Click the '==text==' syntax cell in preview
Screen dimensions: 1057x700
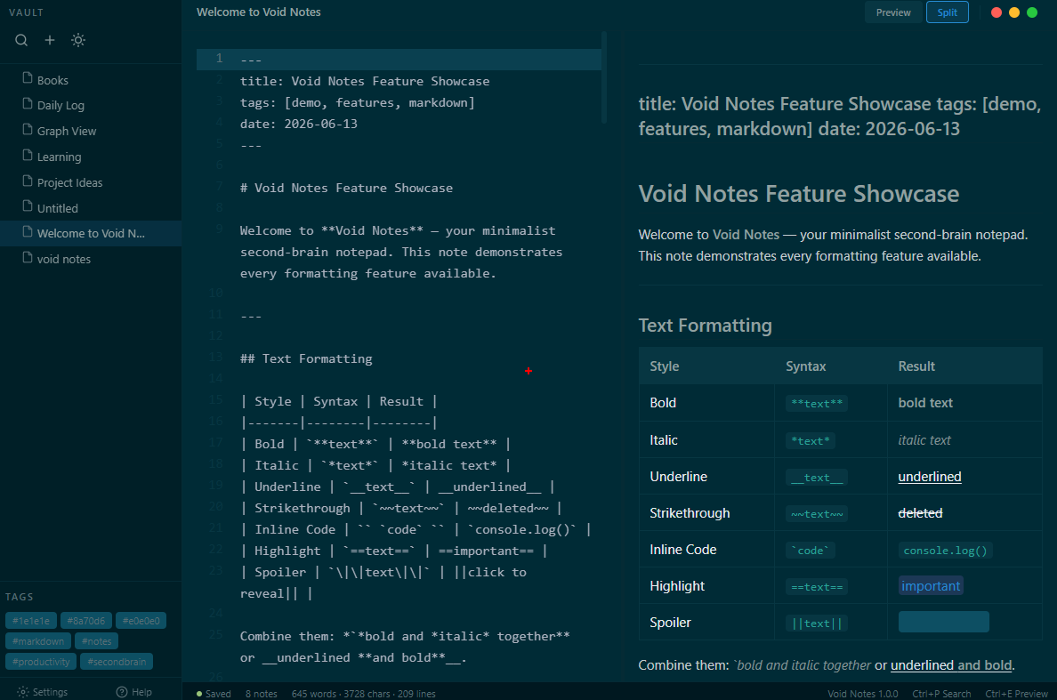pos(817,587)
